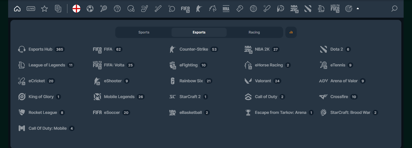
Task: Open cricket bat icon in top bar
Action: [267, 9]
